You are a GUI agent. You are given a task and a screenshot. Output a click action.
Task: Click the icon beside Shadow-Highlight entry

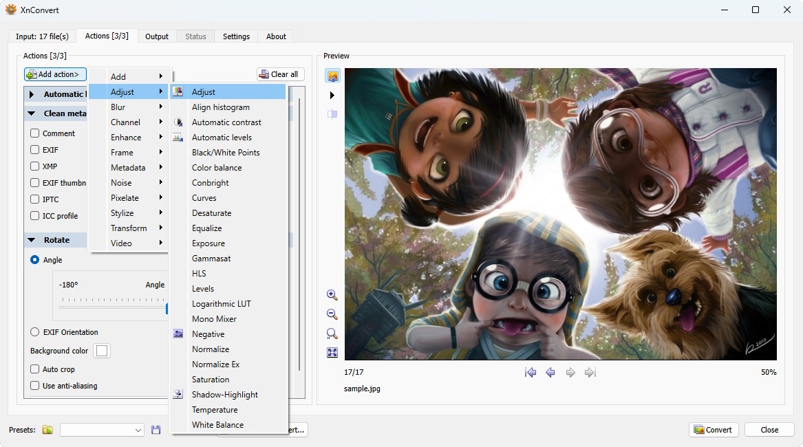point(178,394)
